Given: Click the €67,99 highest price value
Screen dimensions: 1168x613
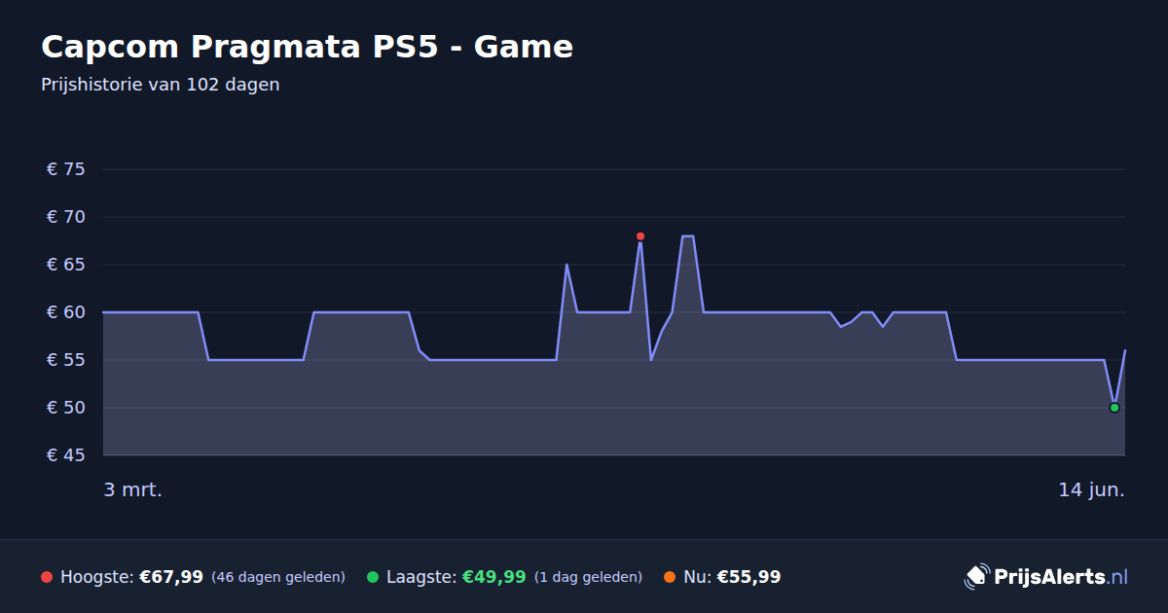Looking at the screenshot, I should (x=171, y=578).
